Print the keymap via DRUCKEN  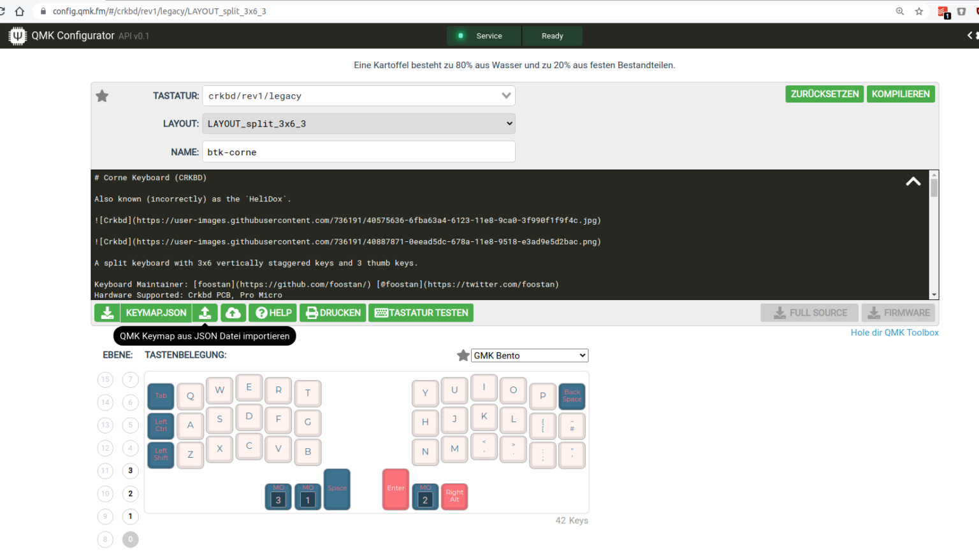click(332, 313)
